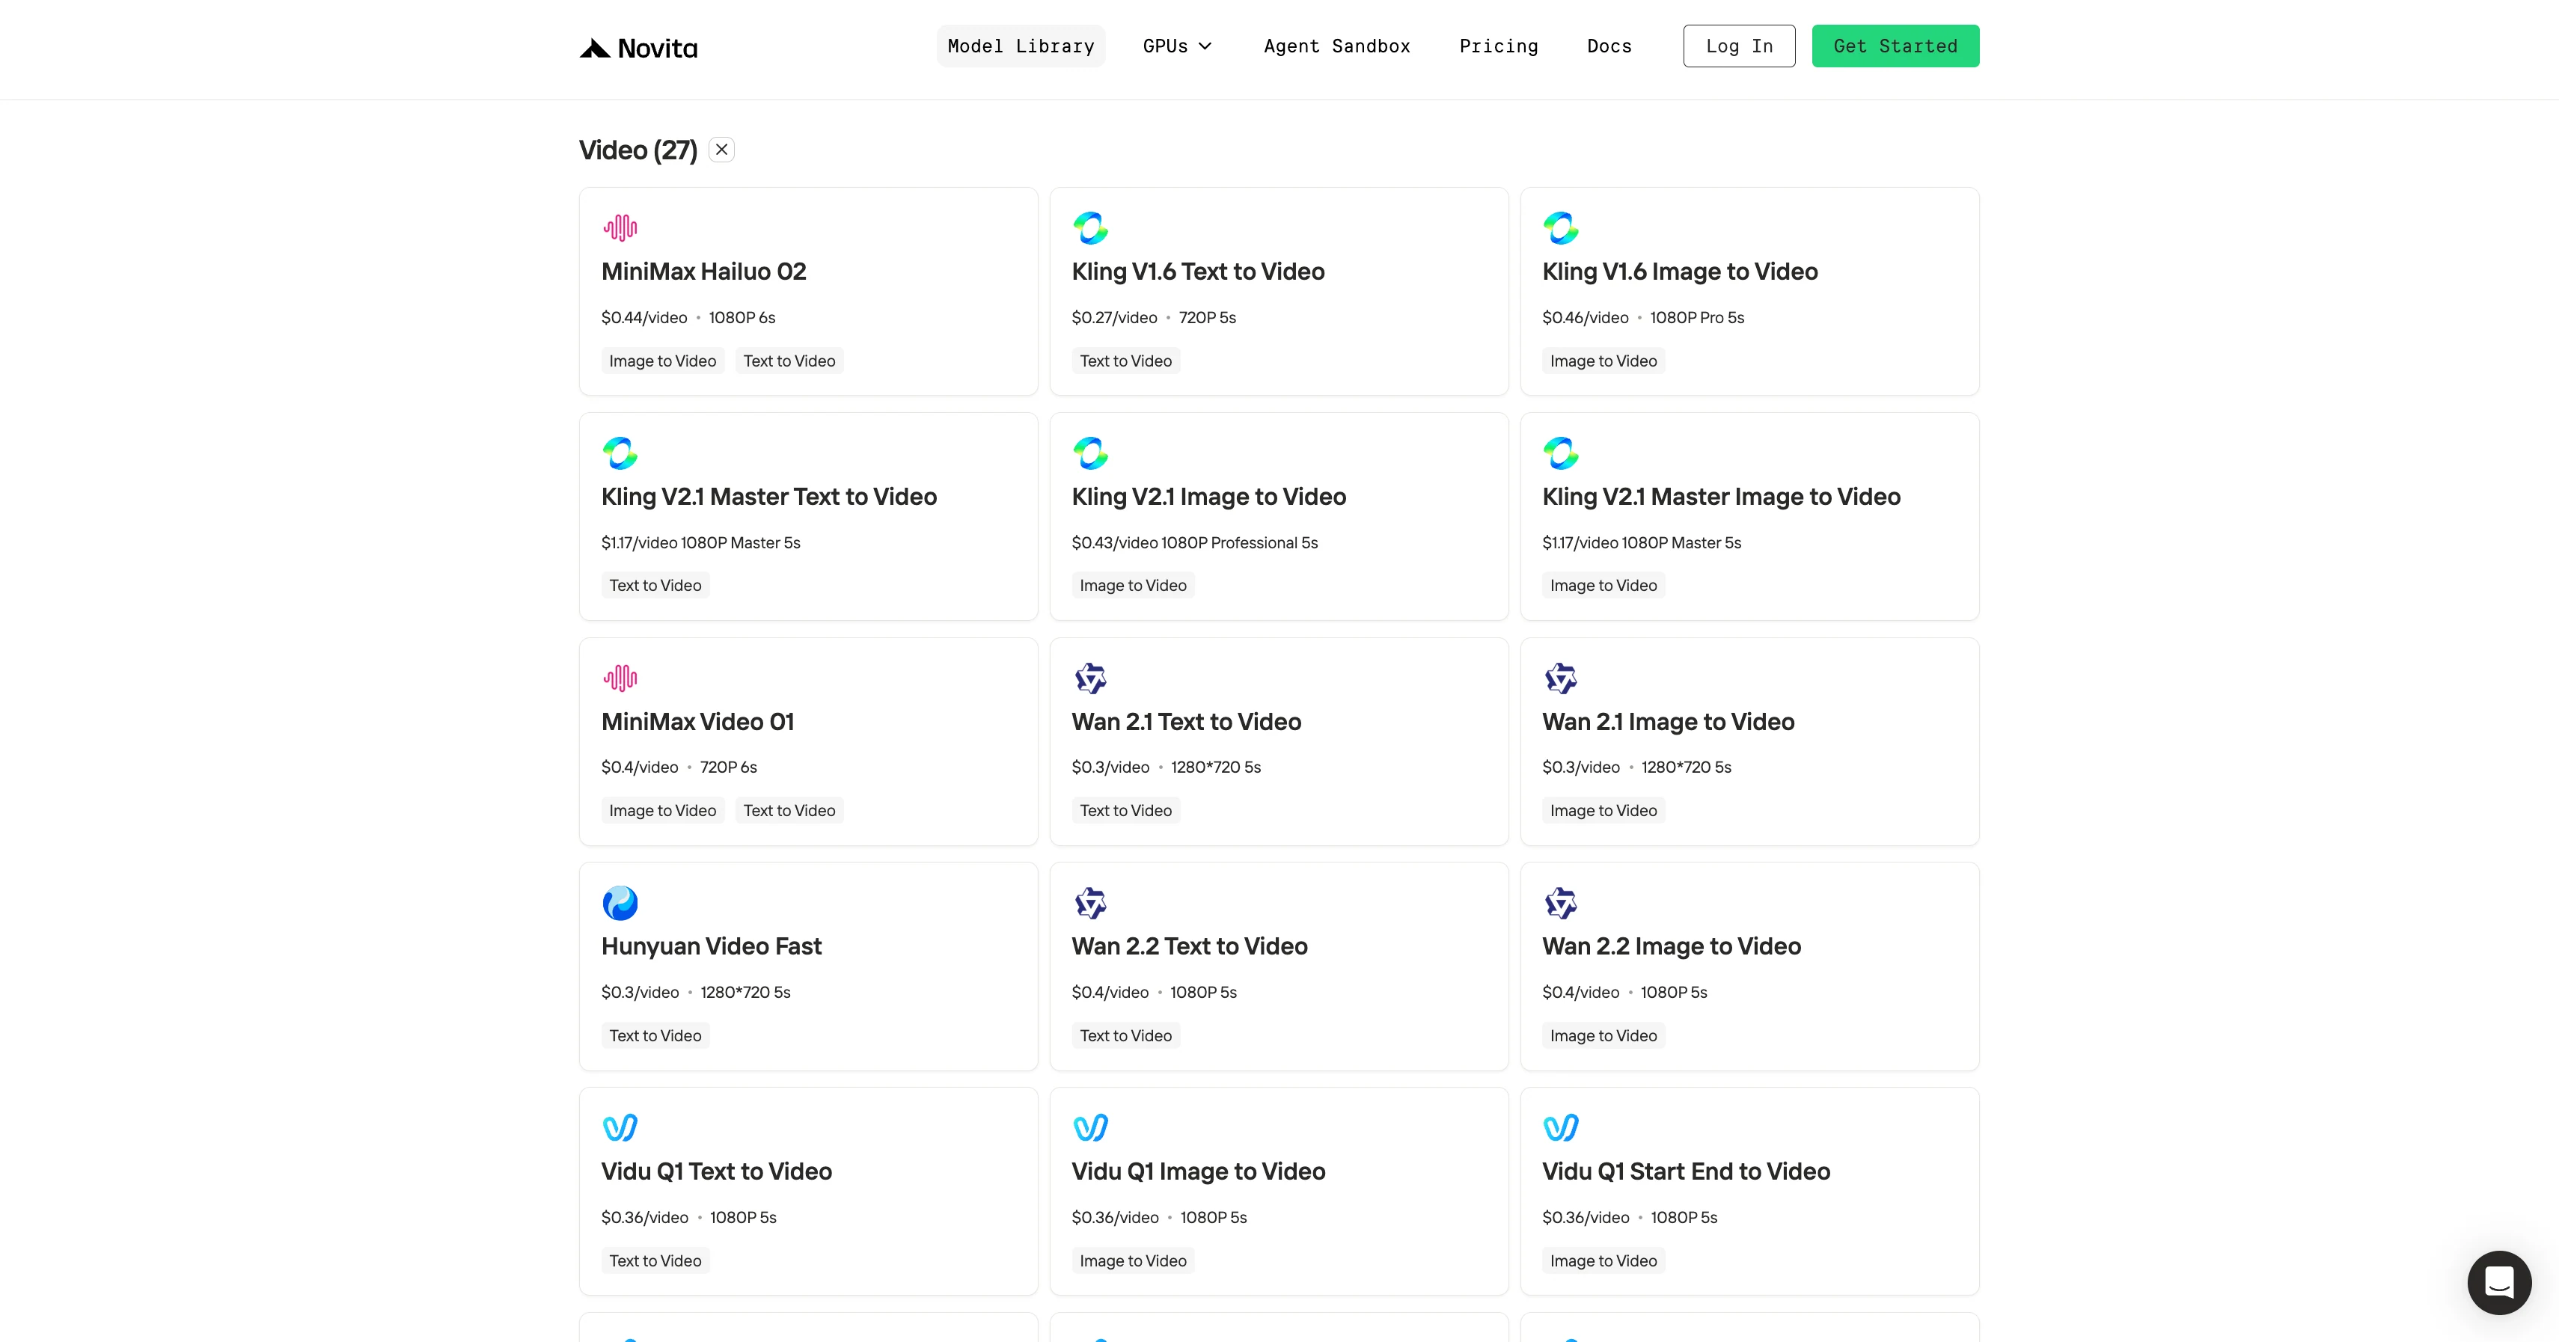Click the Log In button

pos(1738,46)
